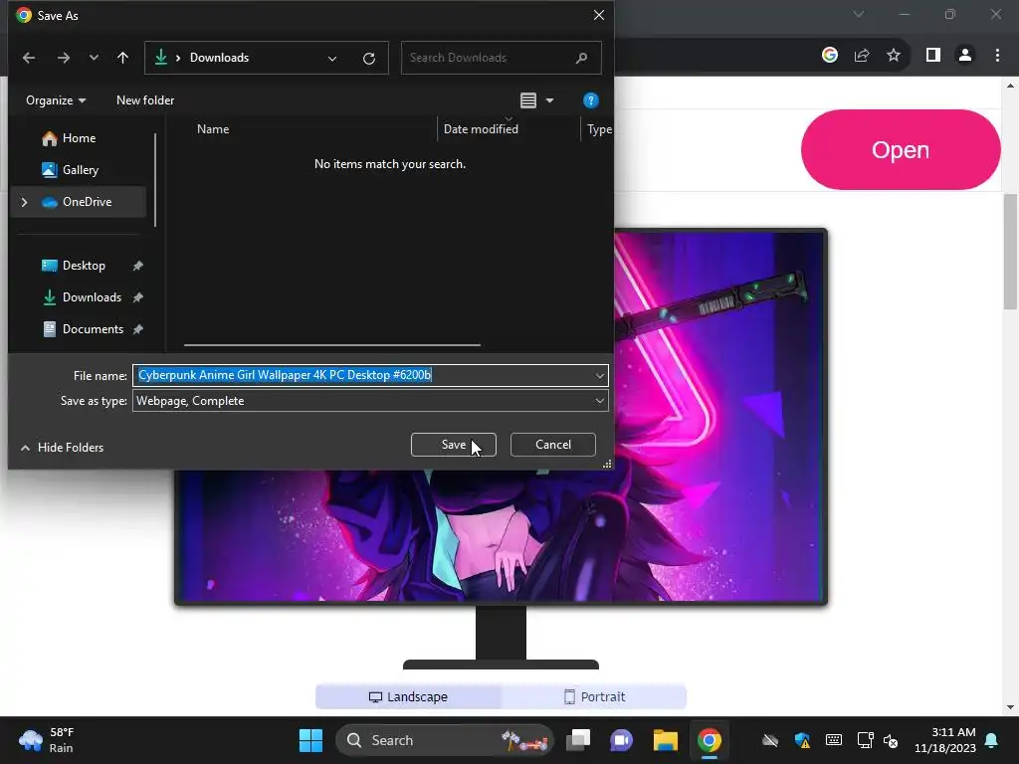Screen dimensions: 1019x764
Task: Open Downloads in quick access
Action: (92, 296)
